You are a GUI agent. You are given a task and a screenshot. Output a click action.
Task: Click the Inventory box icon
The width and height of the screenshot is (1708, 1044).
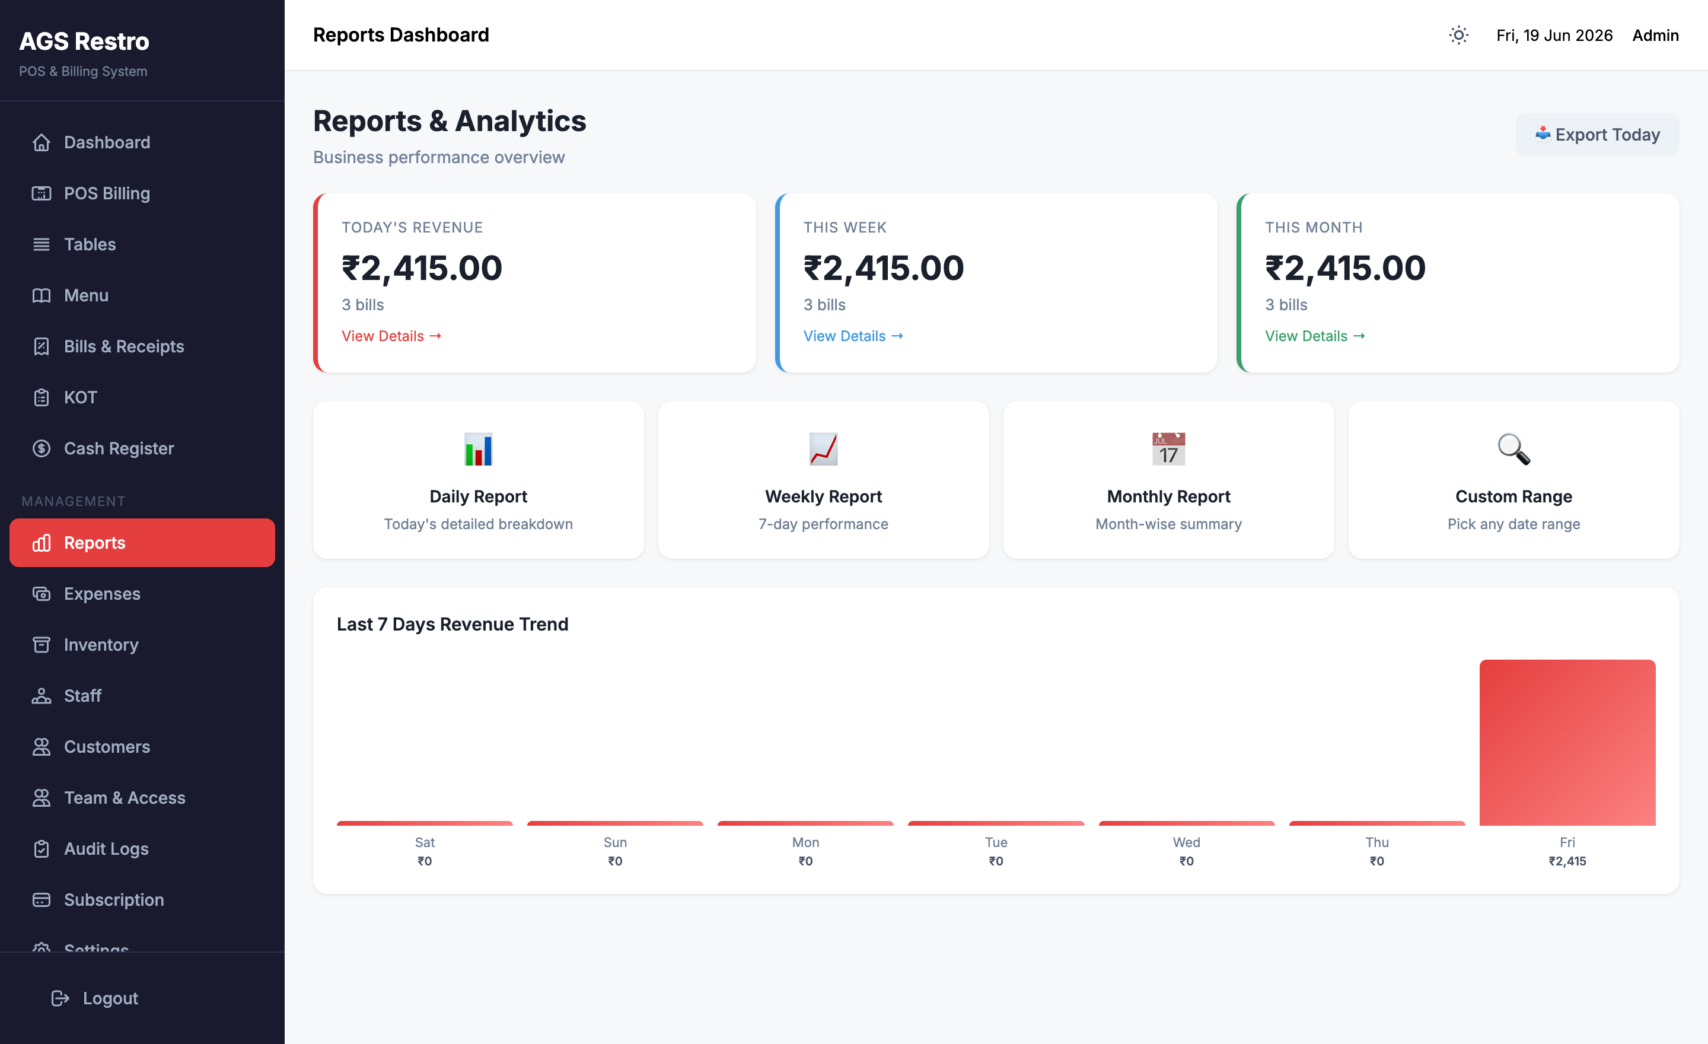coord(42,645)
